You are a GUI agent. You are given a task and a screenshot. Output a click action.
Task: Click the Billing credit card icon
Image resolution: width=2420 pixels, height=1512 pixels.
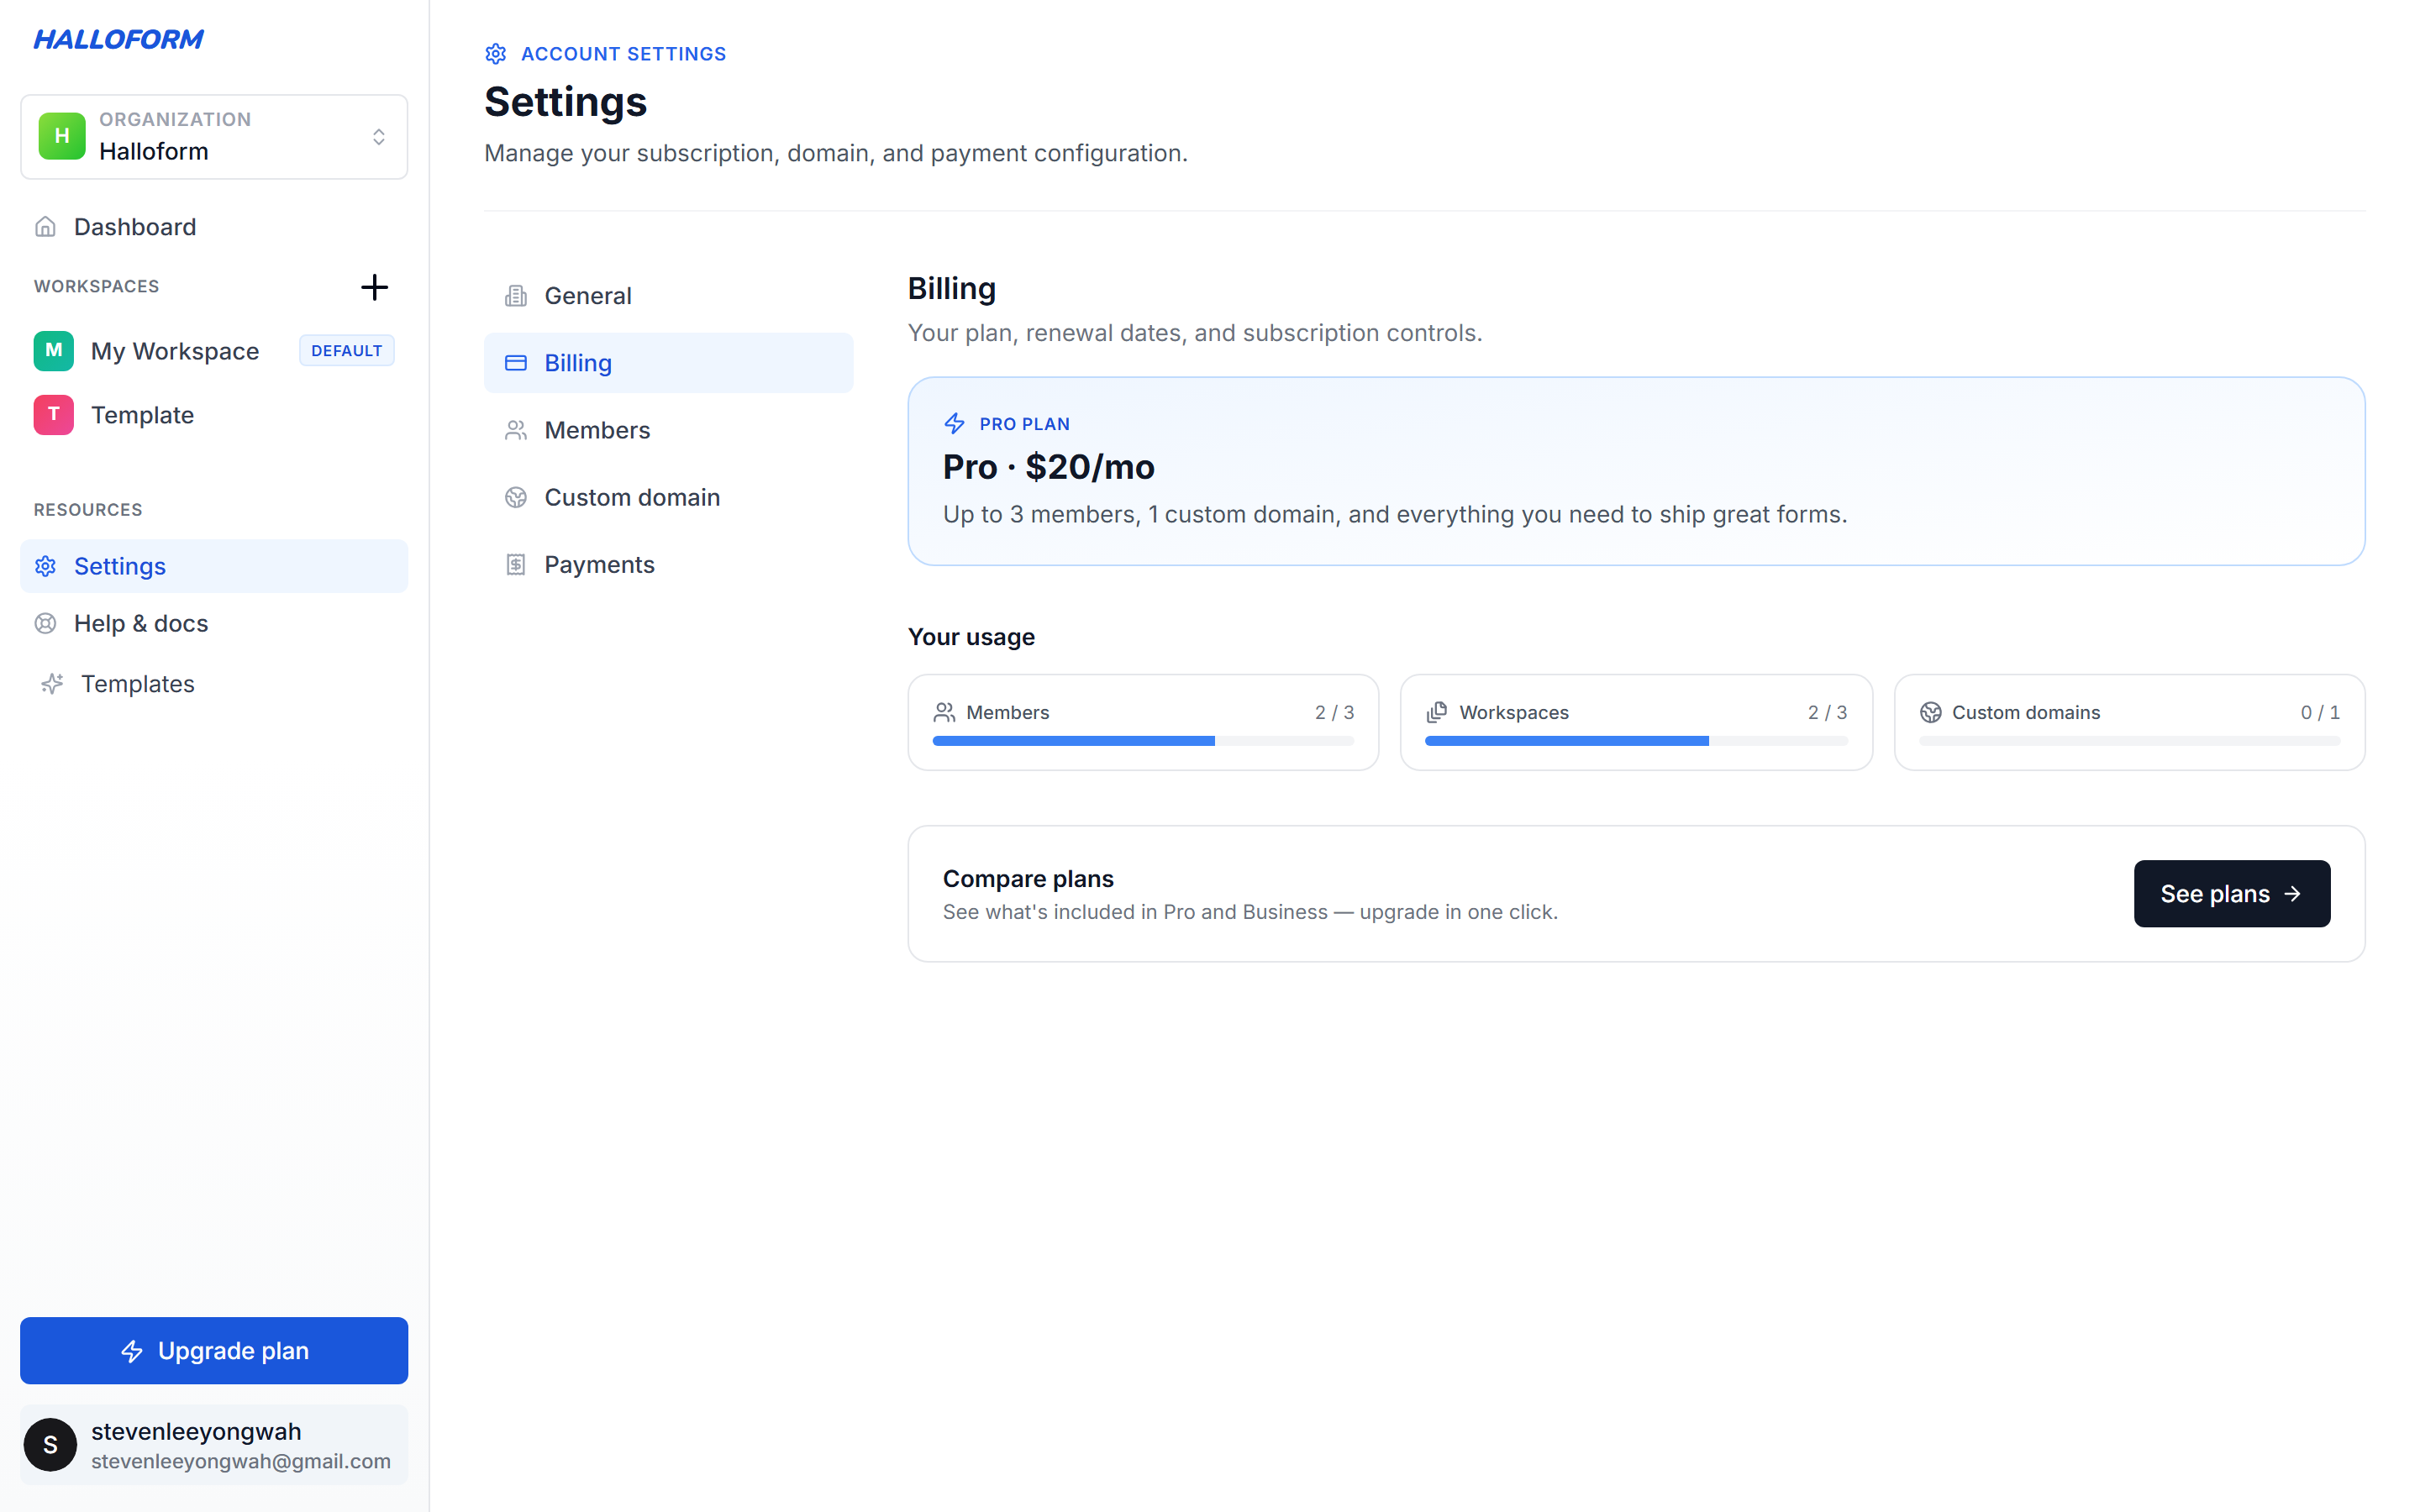[x=516, y=363]
